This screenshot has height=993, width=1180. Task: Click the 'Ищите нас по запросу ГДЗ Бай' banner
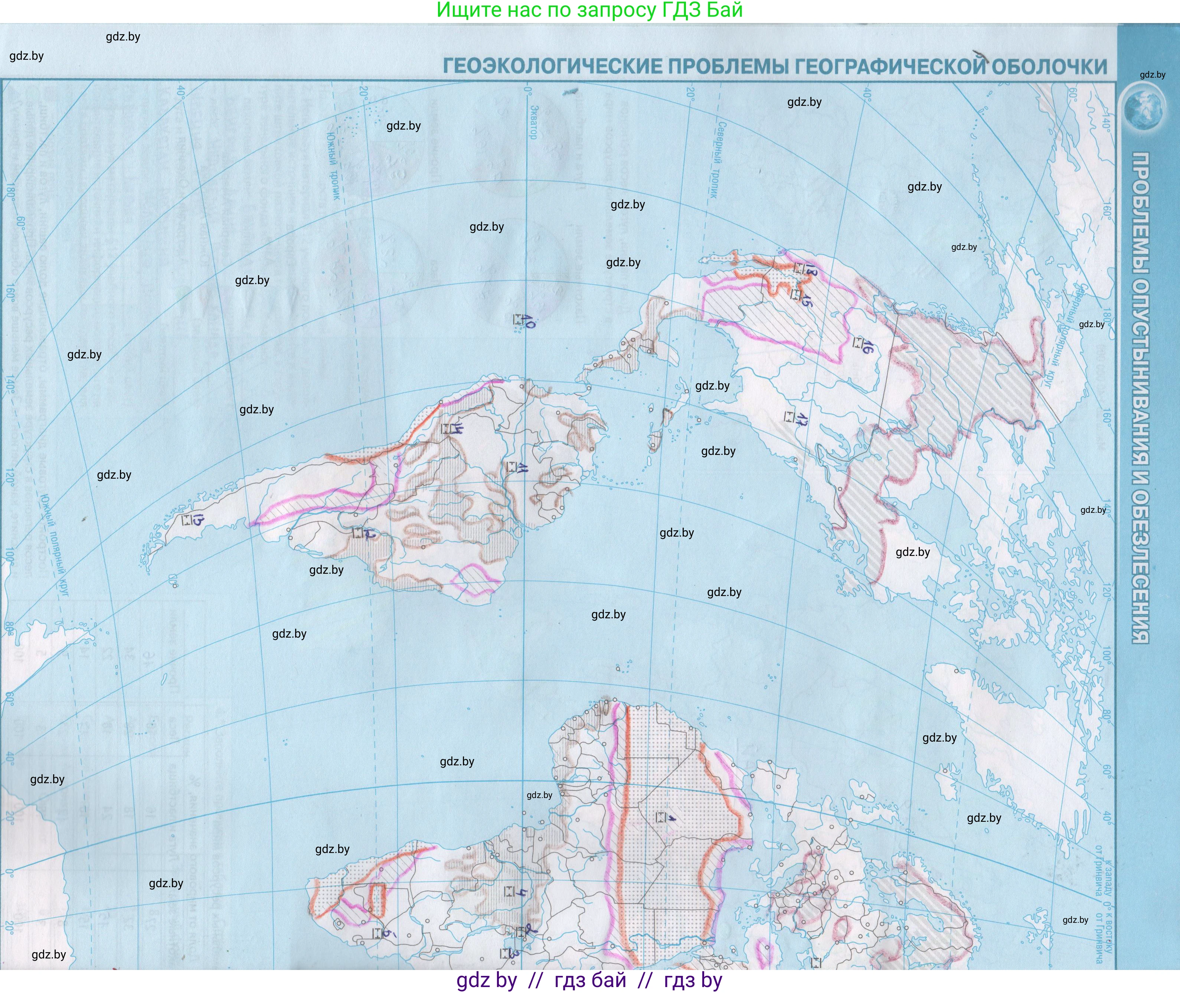589,10
